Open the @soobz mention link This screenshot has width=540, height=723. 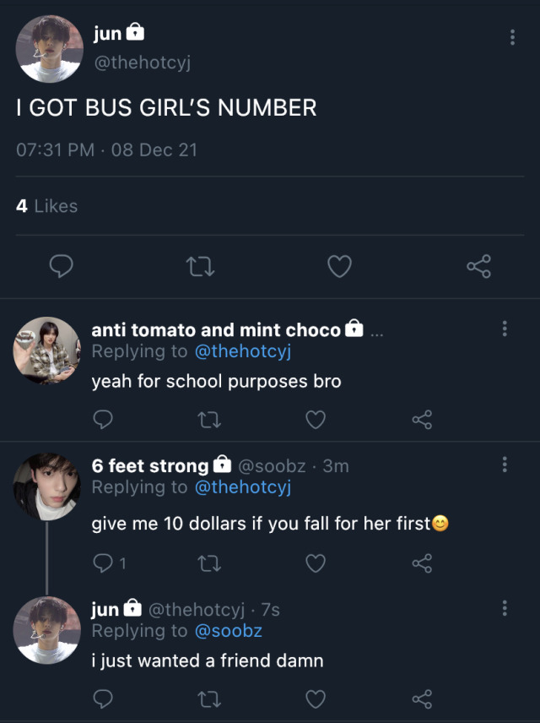[x=228, y=631]
